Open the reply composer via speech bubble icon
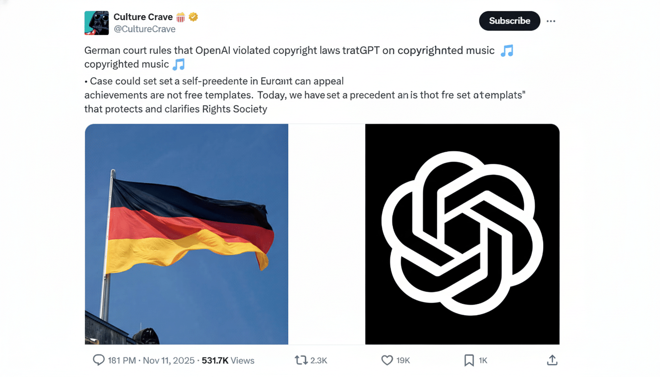 [99, 360]
